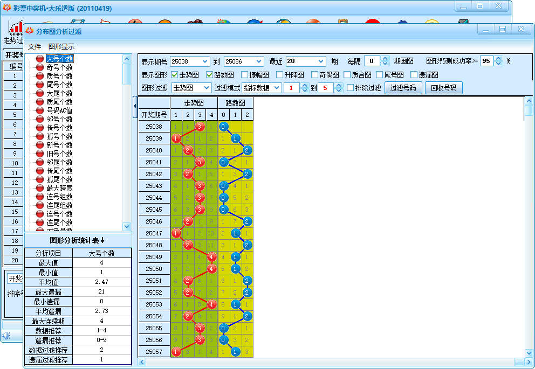Viewport: 535px width, 369px height.
Task: Enable the 振幅图 checkbox
Action: coord(245,75)
